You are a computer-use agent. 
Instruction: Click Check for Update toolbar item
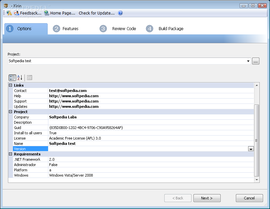(97, 13)
